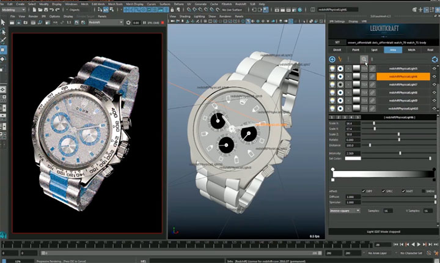The width and height of the screenshot is (440, 263).
Task: Open the IPR menu in the render view
Action: [44, 17]
